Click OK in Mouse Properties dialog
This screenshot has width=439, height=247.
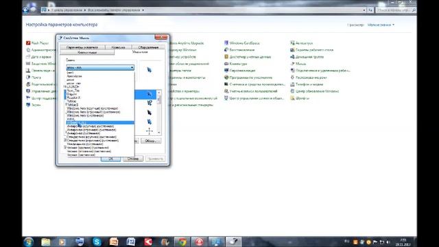click(x=111, y=158)
